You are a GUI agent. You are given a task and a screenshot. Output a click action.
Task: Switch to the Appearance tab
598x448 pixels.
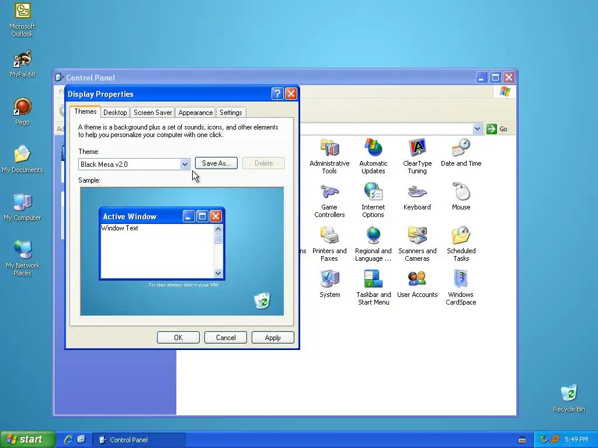point(195,113)
